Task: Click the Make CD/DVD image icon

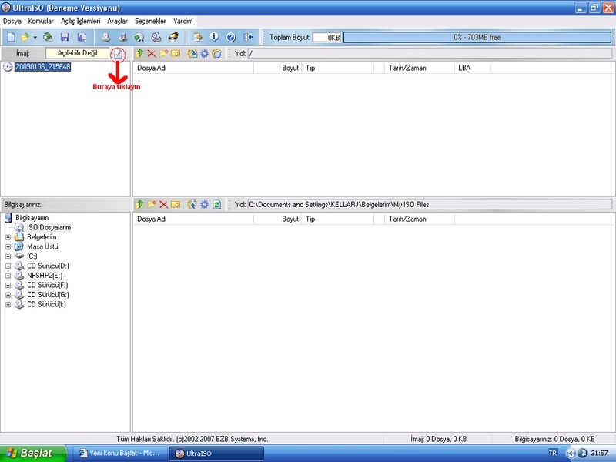Action: tap(105, 37)
